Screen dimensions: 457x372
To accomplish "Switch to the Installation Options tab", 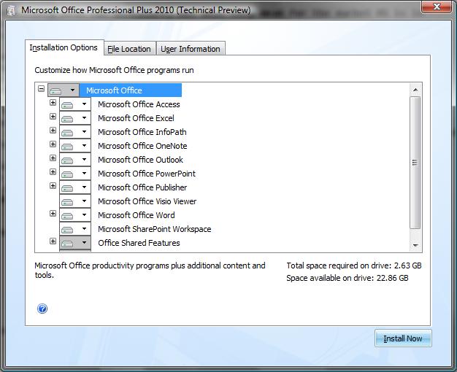I will pos(64,47).
